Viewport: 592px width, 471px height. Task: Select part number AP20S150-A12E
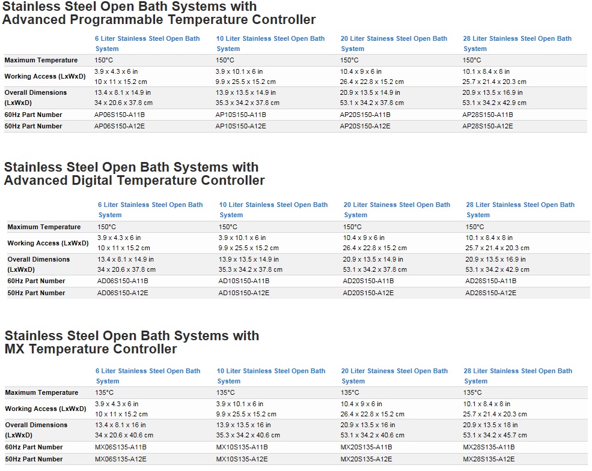tap(365, 126)
